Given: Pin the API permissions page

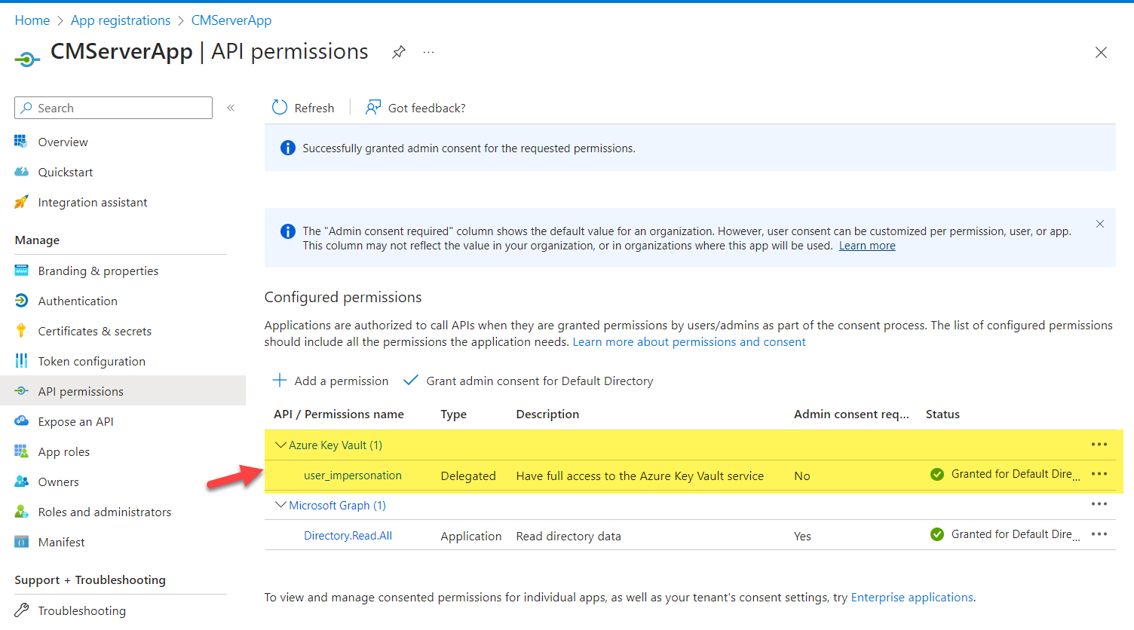Looking at the screenshot, I should click(x=399, y=52).
